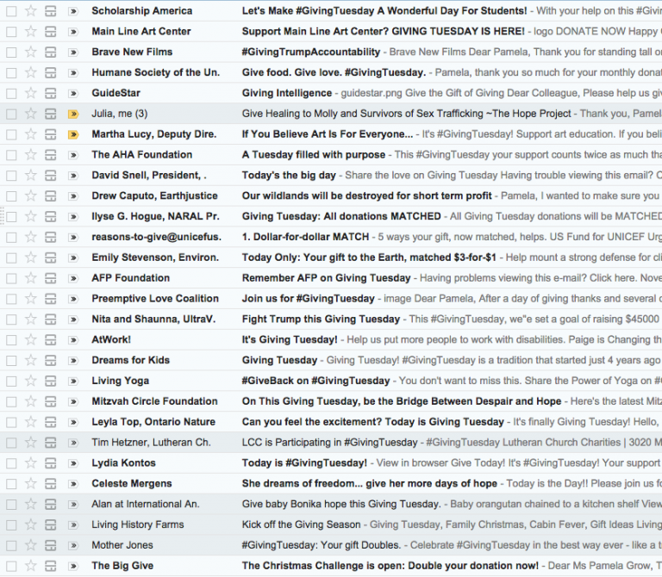Star the Main Line Art Center email
662x577 pixels.
coord(31,31)
